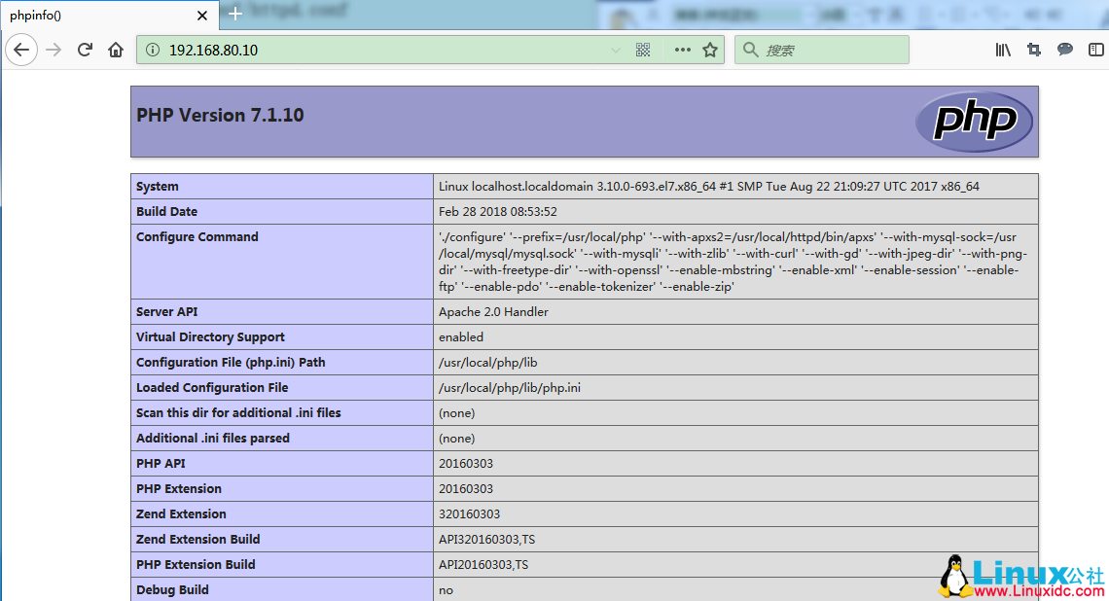Open the chat bubble toolbar icon
This screenshot has height=601, width=1109.
click(1065, 50)
